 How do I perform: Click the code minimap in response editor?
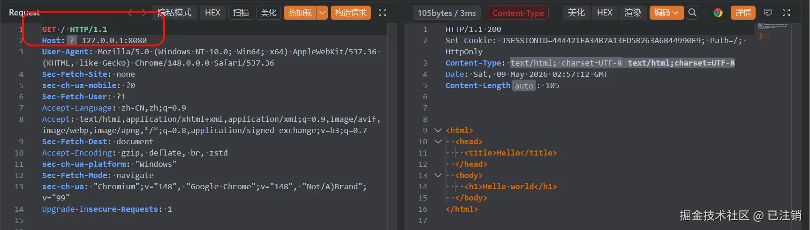(773, 32)
